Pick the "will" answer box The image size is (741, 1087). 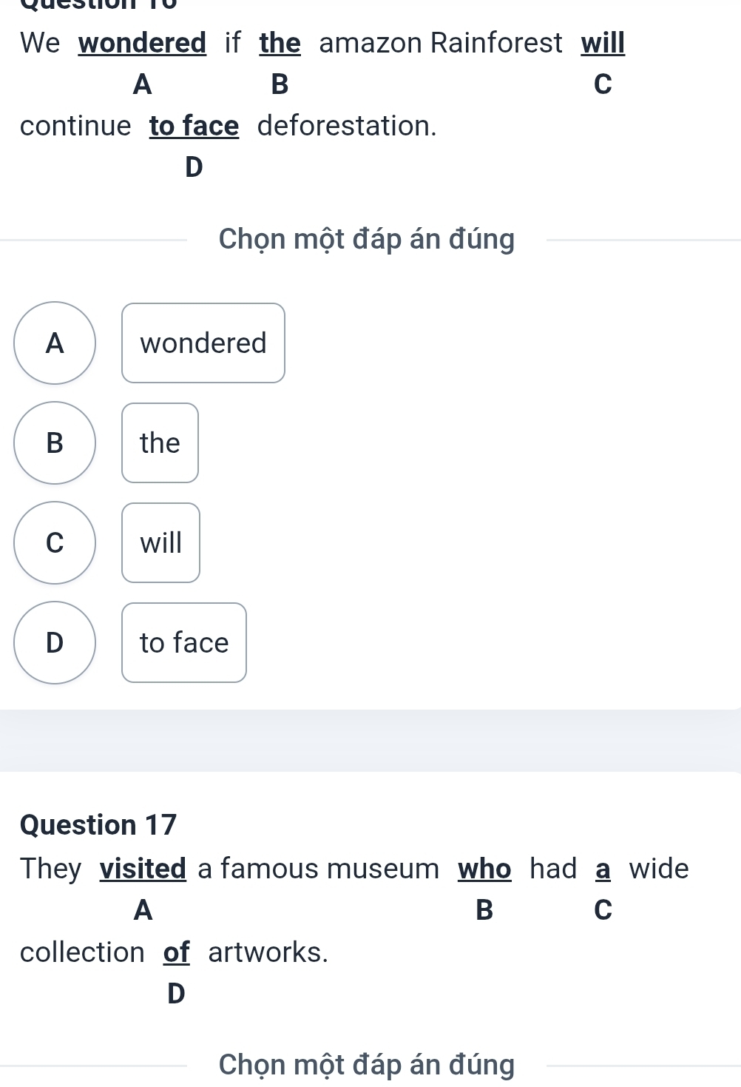coord(160,543)
